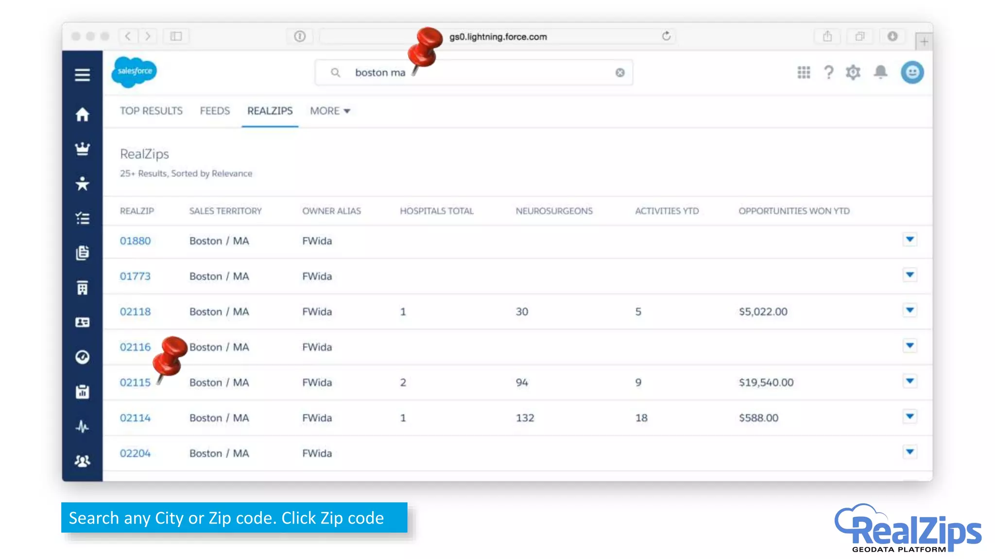Open the MORE tab dropdown
Screen dimensions: 995x559
330,111
